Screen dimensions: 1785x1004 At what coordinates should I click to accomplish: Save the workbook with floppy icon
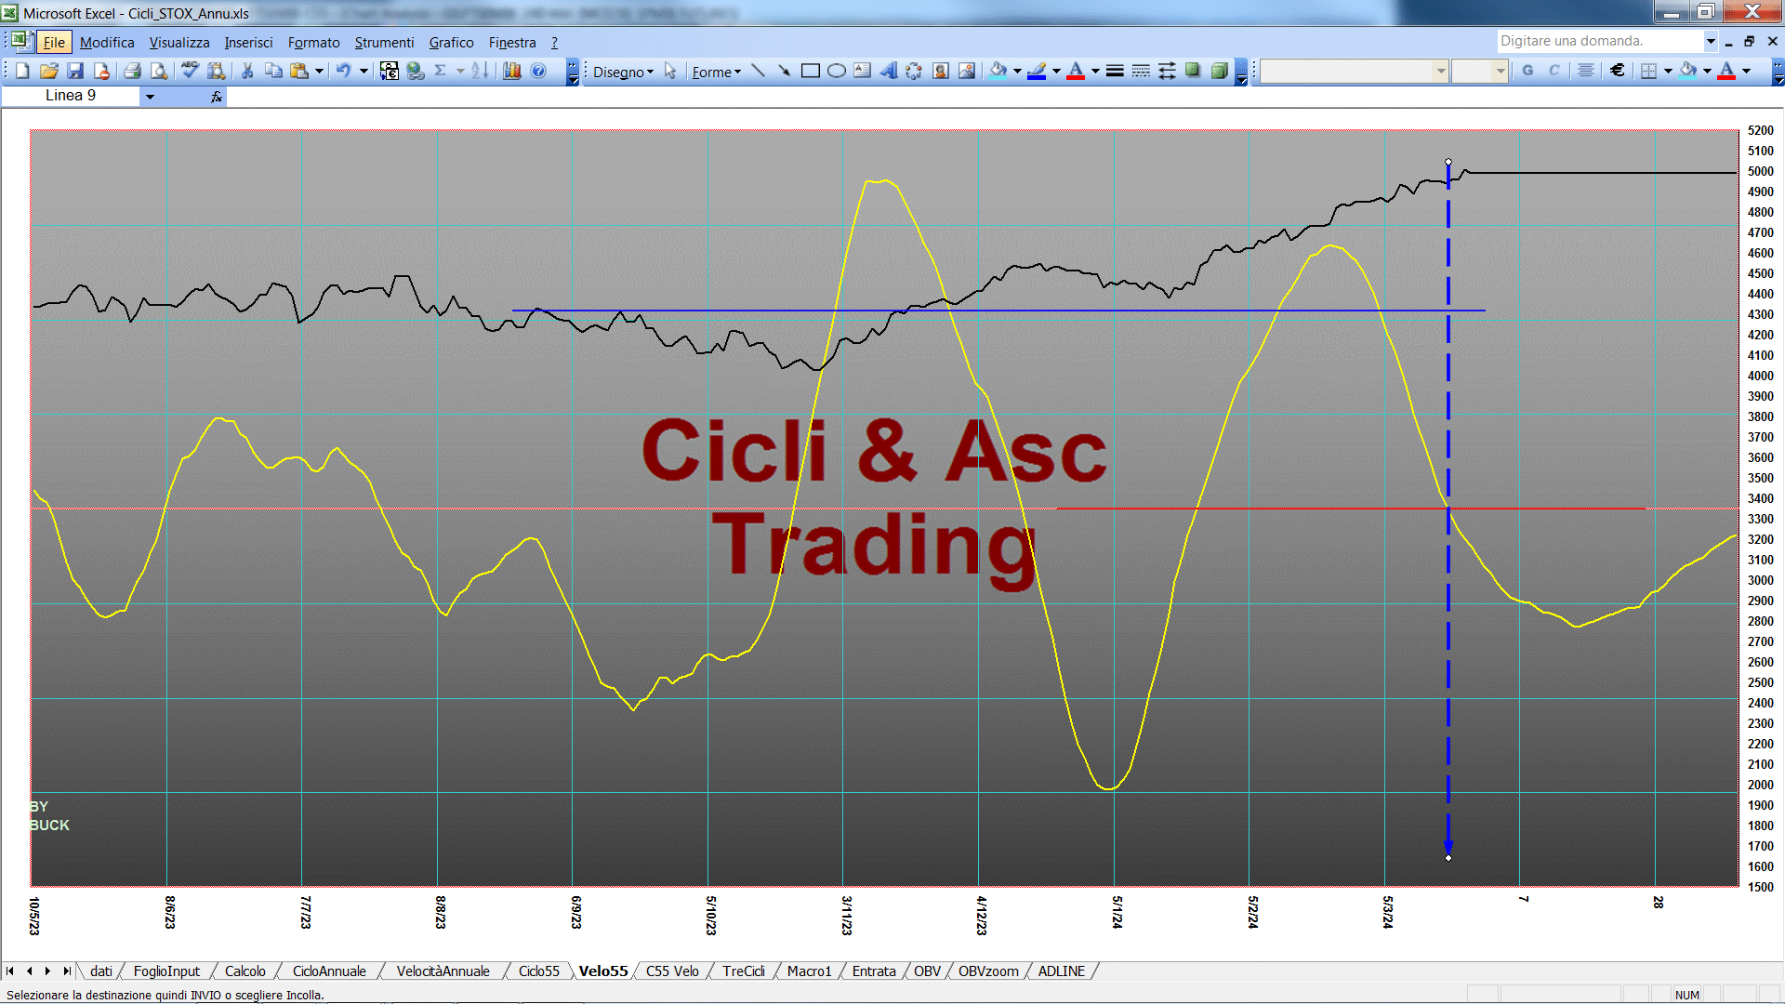click(75, 71)
